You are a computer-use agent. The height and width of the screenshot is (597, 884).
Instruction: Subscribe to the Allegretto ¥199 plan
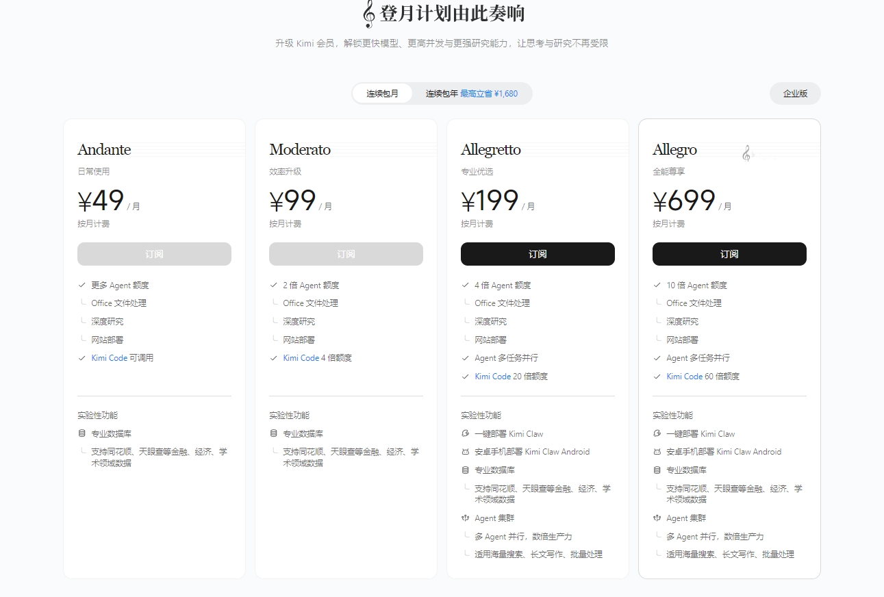point(538,254)
